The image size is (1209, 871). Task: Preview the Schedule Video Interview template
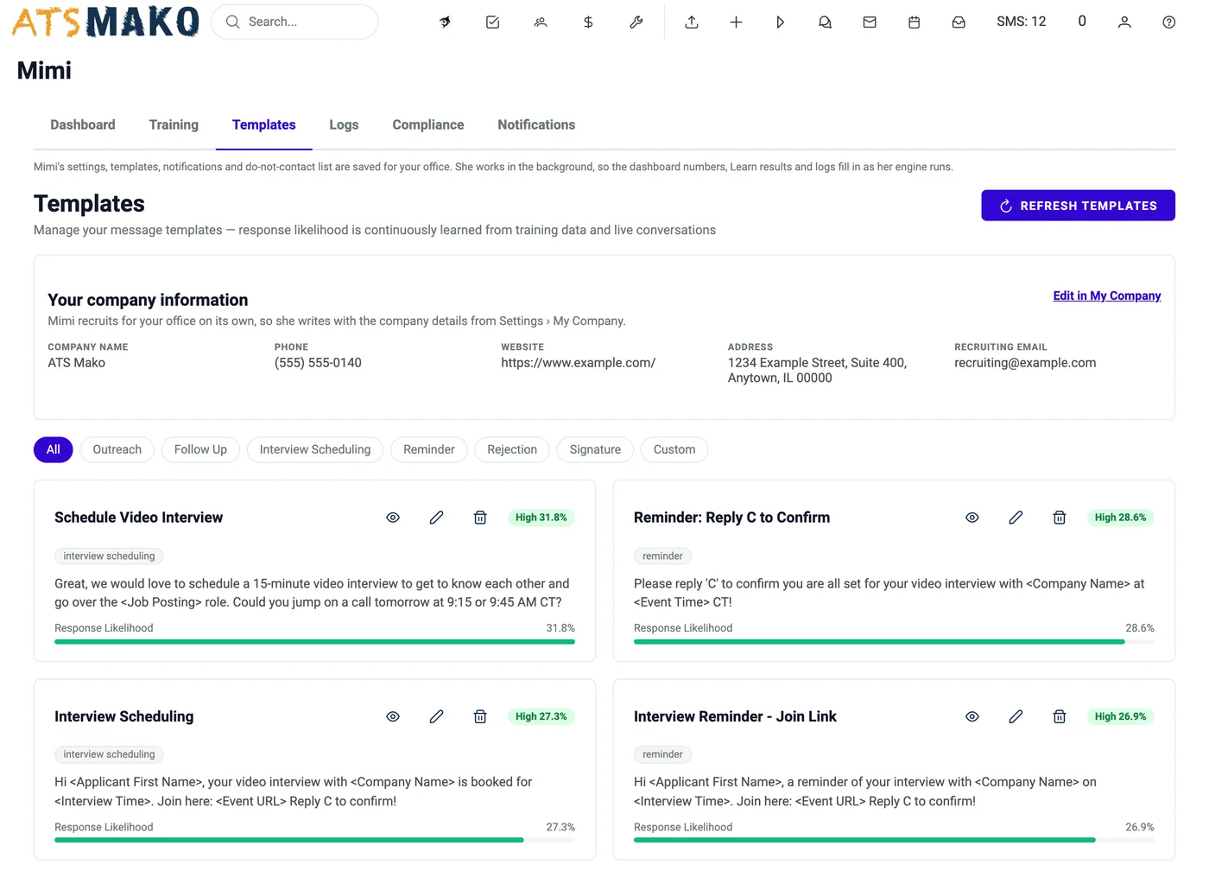[393, 518]
